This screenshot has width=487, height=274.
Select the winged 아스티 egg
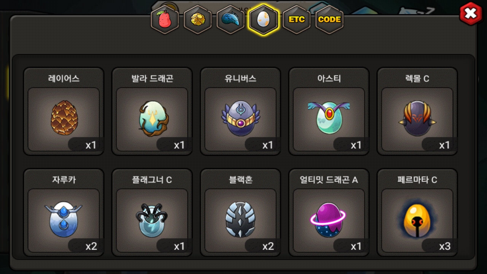coord(329,118)
